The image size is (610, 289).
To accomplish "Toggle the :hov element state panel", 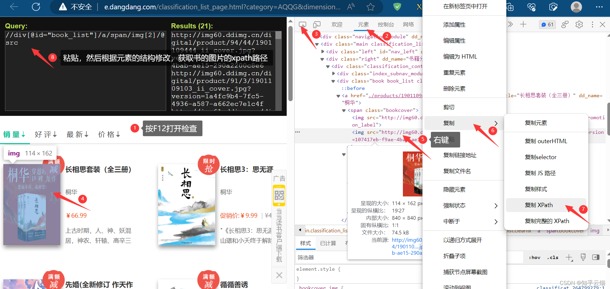I will [x=535, y=257].
